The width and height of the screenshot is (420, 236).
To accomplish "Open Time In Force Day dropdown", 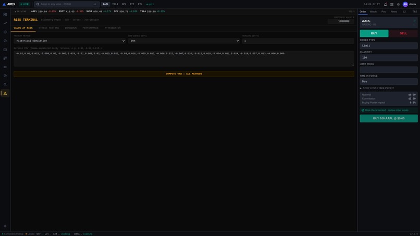I will (389, 81).
